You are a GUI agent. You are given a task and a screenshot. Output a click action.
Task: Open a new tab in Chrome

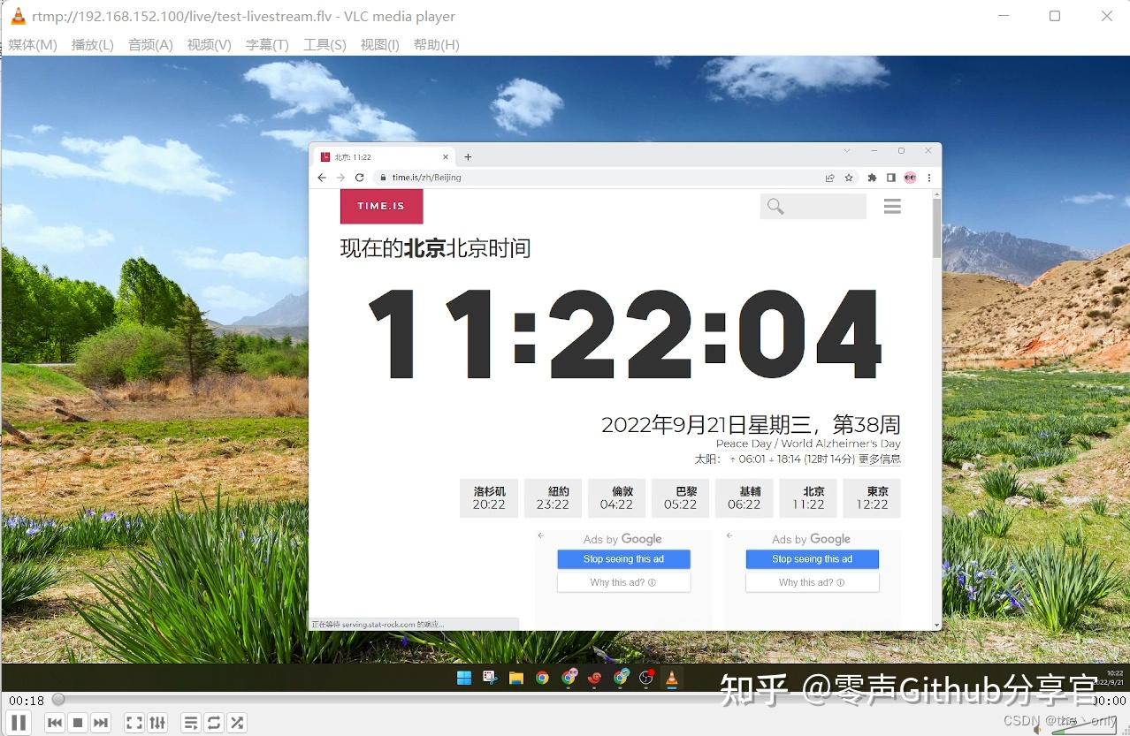point(468,157)
